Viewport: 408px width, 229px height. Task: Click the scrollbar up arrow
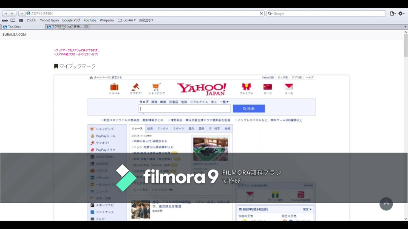click(405, 32)
